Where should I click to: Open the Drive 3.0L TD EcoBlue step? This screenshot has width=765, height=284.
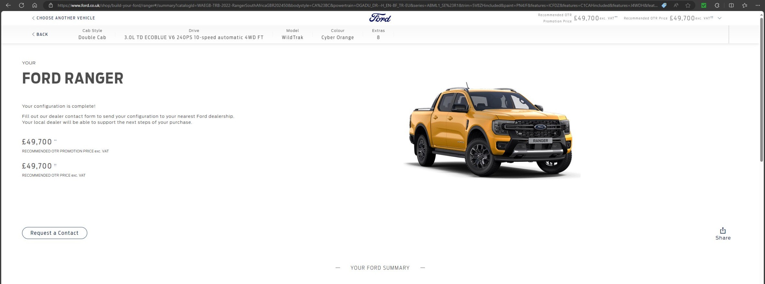click(x=194, y=34)
